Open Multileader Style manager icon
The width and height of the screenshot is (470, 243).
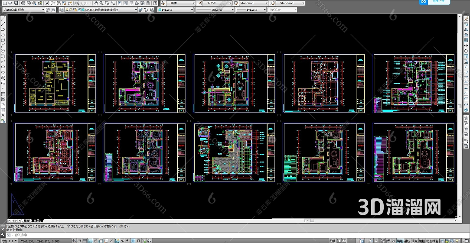273,3
